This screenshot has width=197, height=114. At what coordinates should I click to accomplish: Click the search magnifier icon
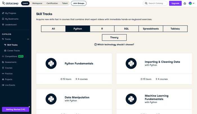(146, 3)
